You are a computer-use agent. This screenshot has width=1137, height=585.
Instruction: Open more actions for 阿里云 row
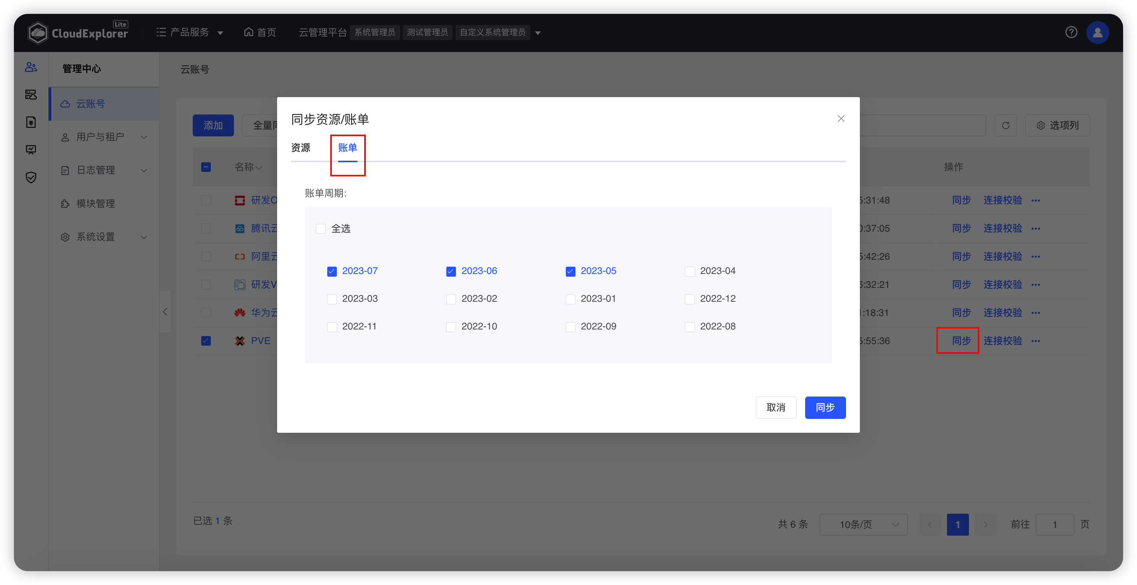[1036, 257]
